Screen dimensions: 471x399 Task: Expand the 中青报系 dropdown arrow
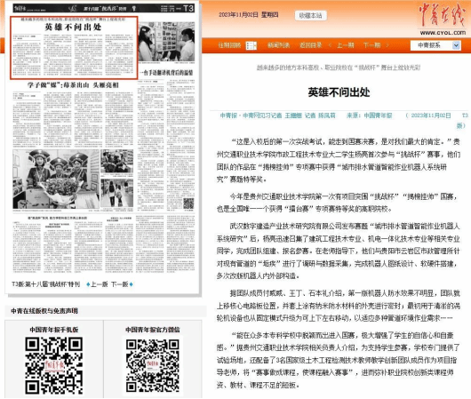[x=456, y=45]
